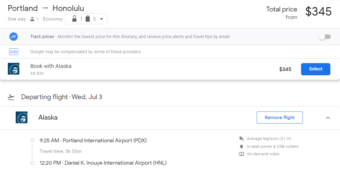Click the Portland origin heading
The height and width of the screenshot is (171, 340).
coord(23,8)
